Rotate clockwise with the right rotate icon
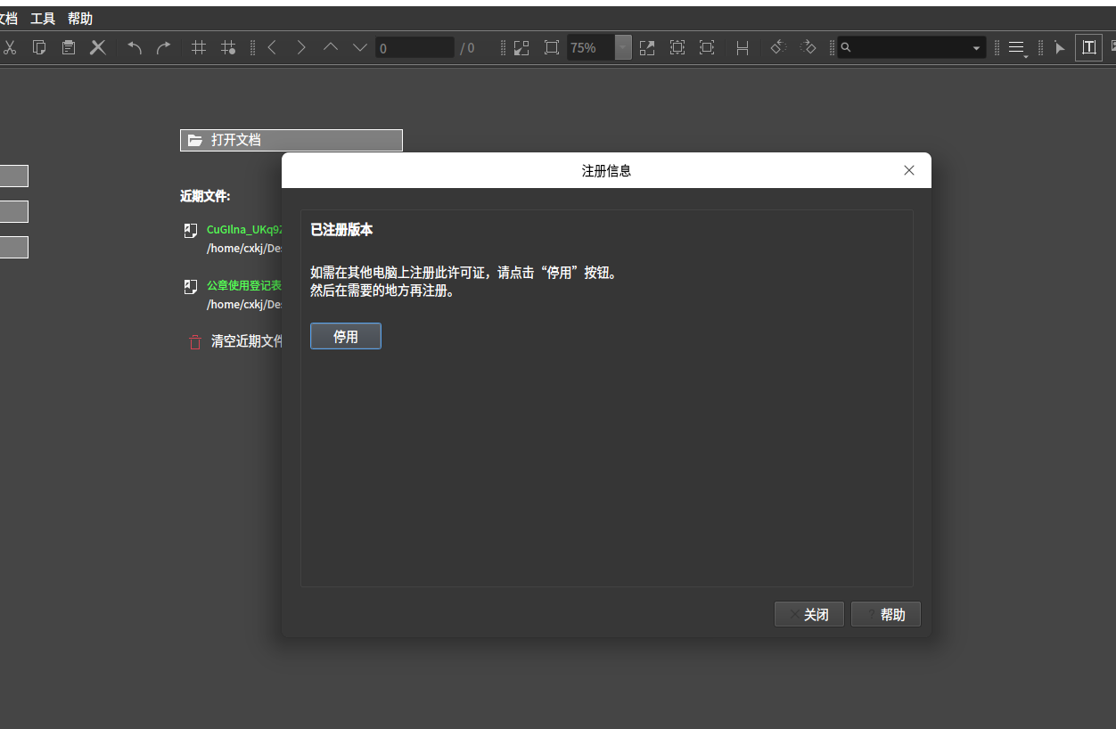 coord(808,48)
